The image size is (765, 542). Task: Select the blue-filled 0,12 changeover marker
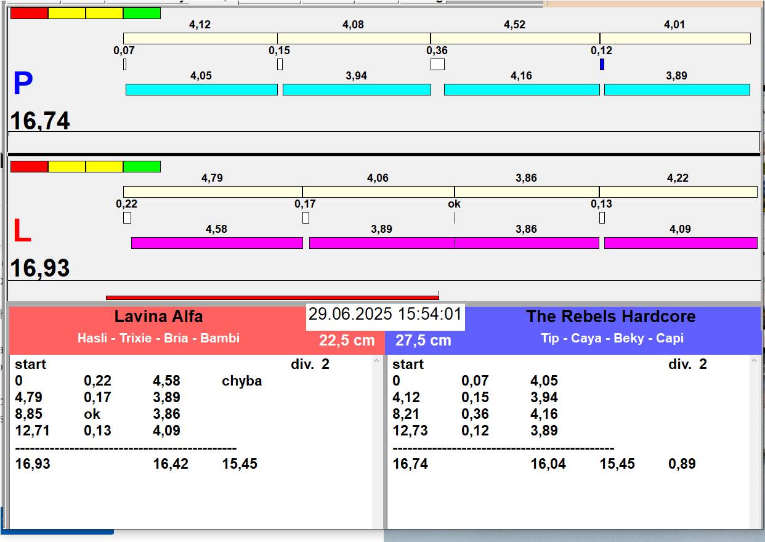[602, 64]
